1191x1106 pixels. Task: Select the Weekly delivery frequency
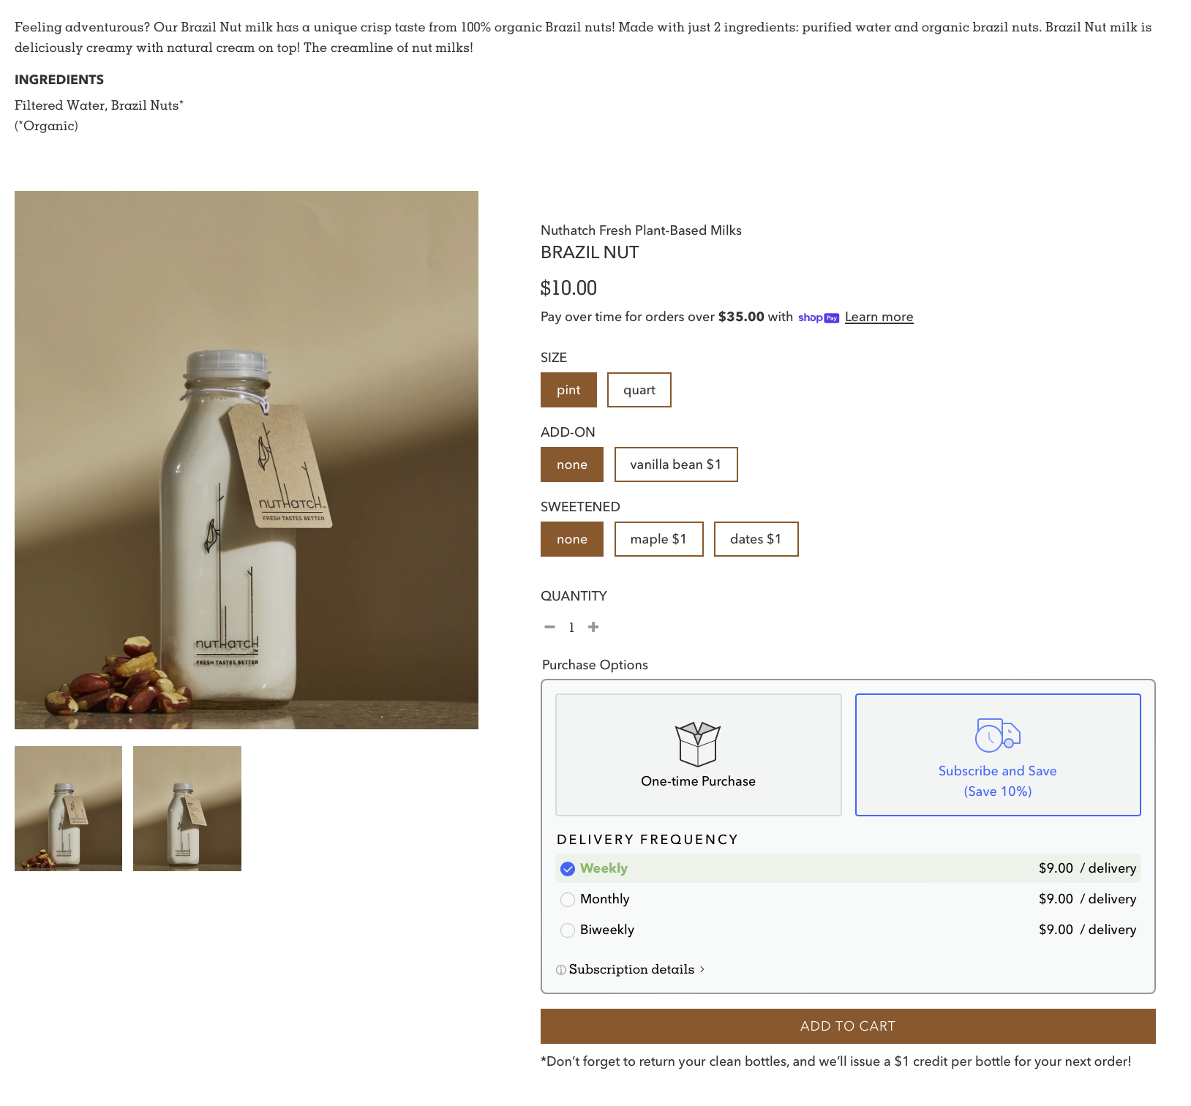coord(848,868)
